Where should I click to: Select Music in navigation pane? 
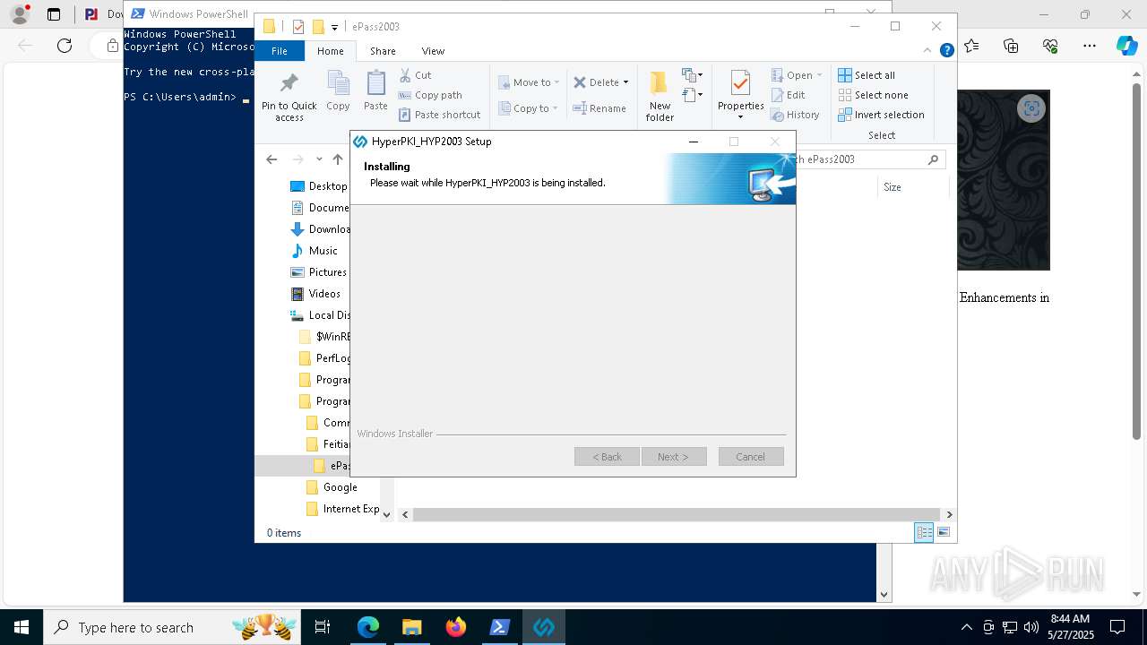pos(315,251)
